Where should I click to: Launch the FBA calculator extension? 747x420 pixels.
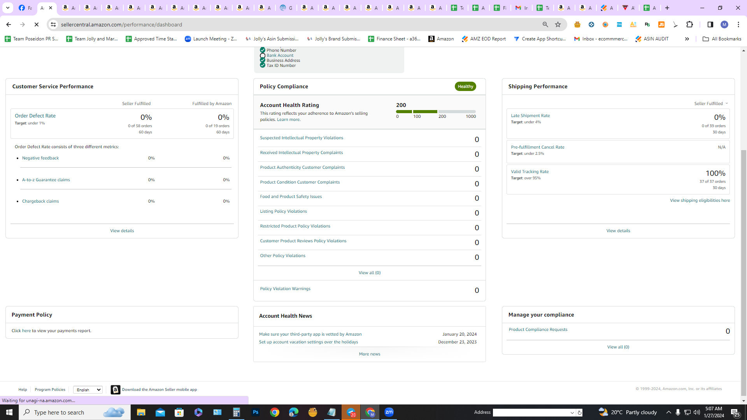pyautogui.click(x=619, y=24)
